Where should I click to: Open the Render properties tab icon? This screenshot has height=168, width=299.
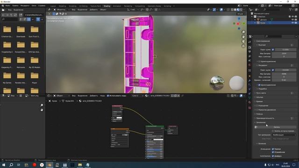(x=250, y=47)
